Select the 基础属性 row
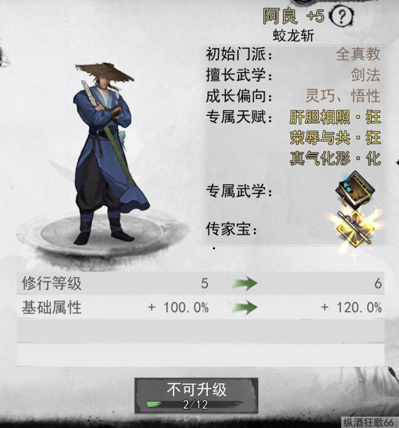This screenshot has height=428, width=399. point(200,307)
